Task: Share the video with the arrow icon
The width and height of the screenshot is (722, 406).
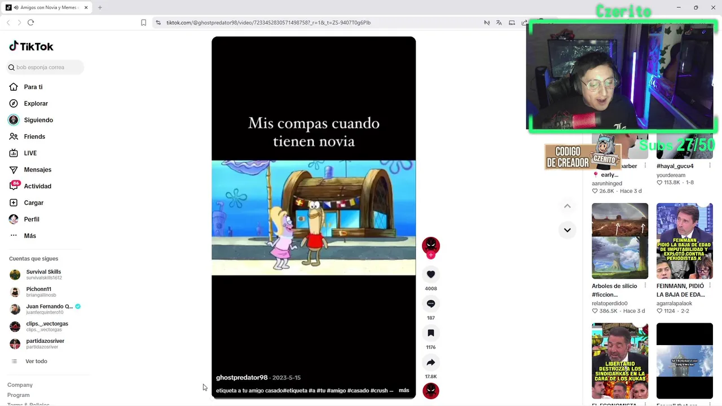Action: coord(431,362)
